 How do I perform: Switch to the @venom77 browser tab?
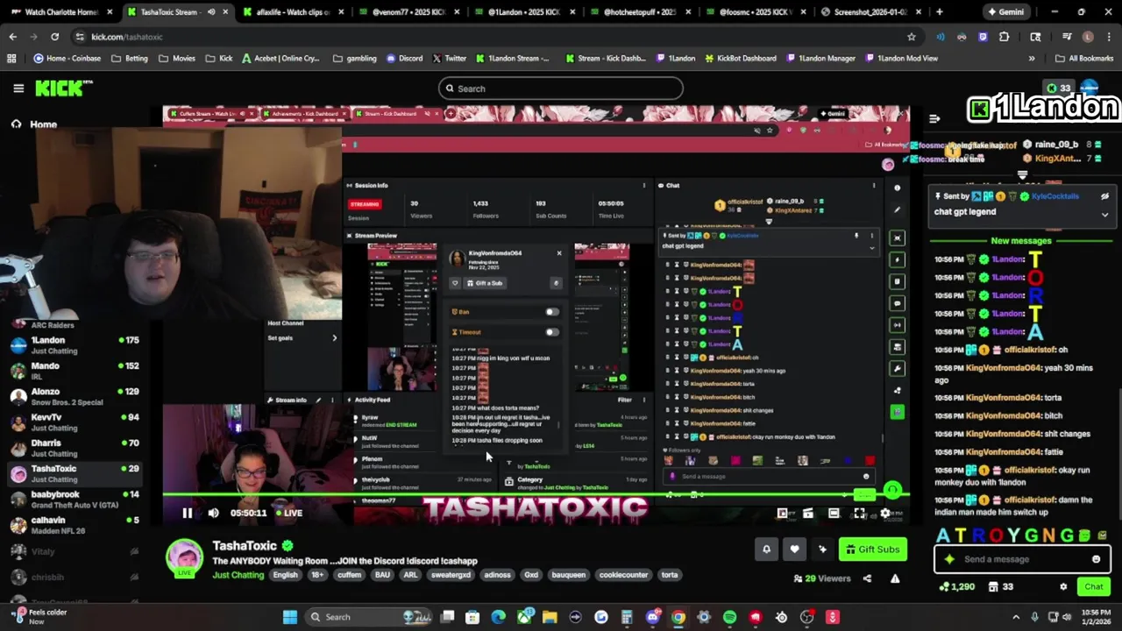pyautogui.click(x=408, y=12)
